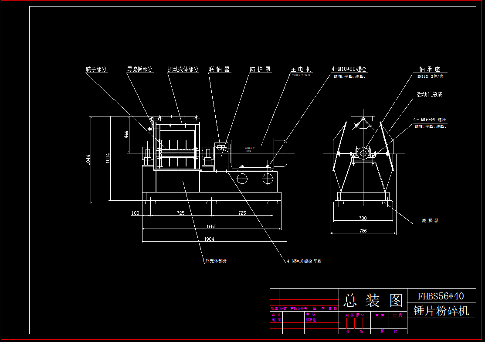Click the 标准化 field label
485x342 pixels.
coord(311,320)
